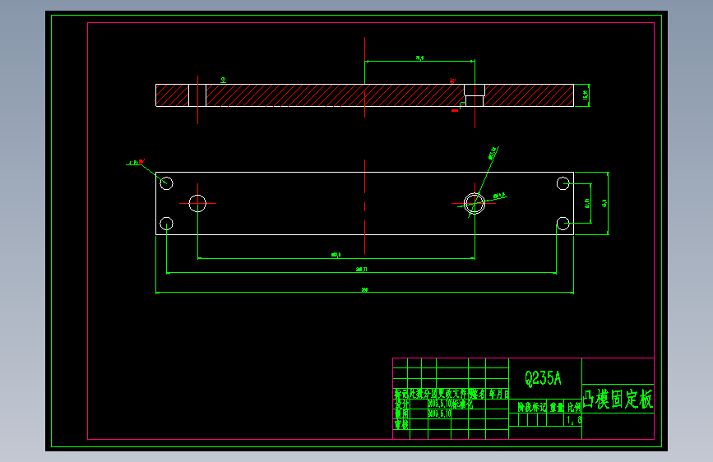This screenshot has height=462, width=713.
Task: Click the 1:8 scale value cell
Action: pyautogui.click(x=573, y=420)
